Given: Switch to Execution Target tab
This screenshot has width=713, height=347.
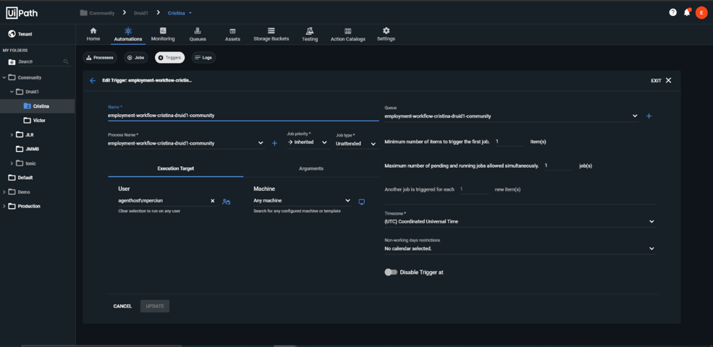Looking at the screenshot, I should (x=175, y=168).
